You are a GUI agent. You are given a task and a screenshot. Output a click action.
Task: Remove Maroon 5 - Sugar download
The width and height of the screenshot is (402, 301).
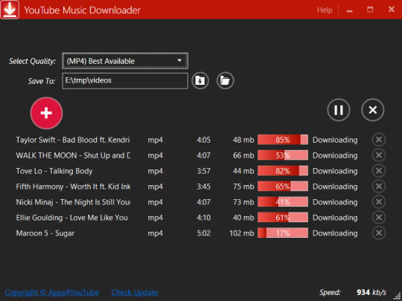[x=379, y=233]
